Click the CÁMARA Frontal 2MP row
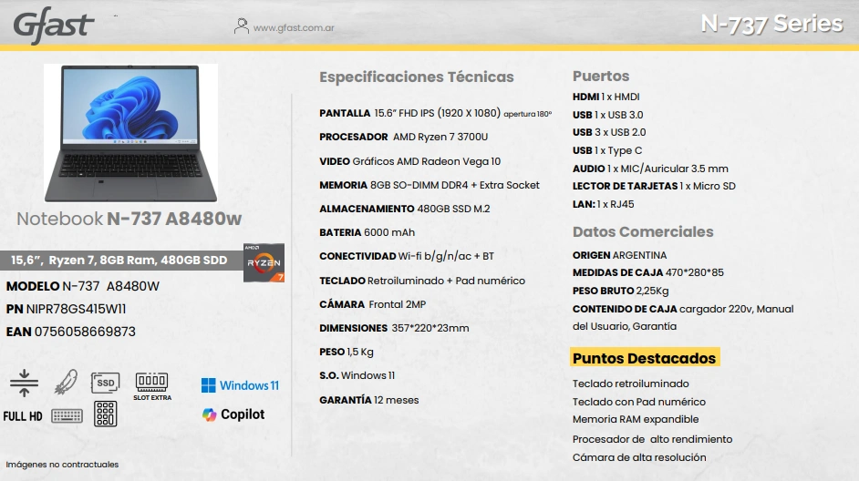The image size is (859, 481). click(373, 304)
